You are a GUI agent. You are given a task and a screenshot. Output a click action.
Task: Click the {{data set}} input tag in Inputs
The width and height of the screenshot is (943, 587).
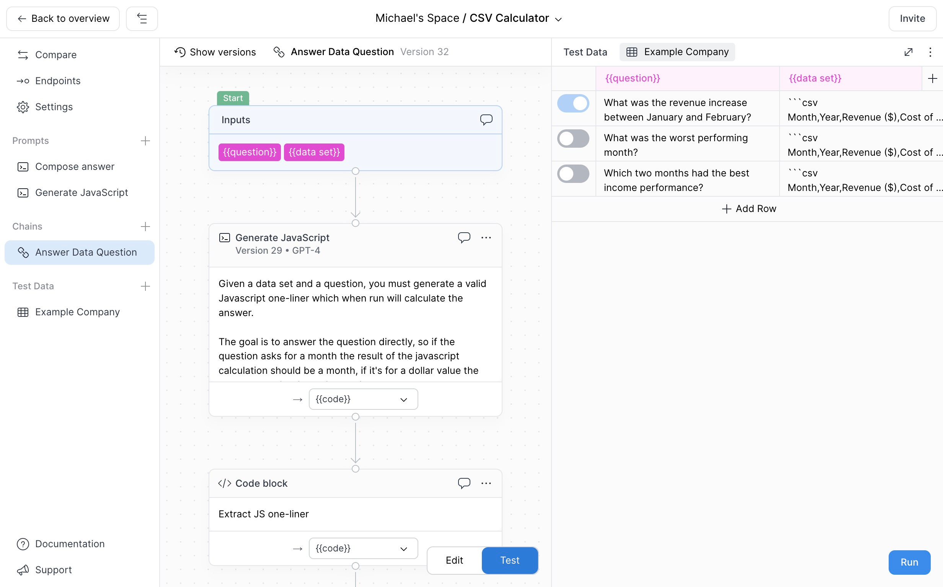tap(314, 152)
